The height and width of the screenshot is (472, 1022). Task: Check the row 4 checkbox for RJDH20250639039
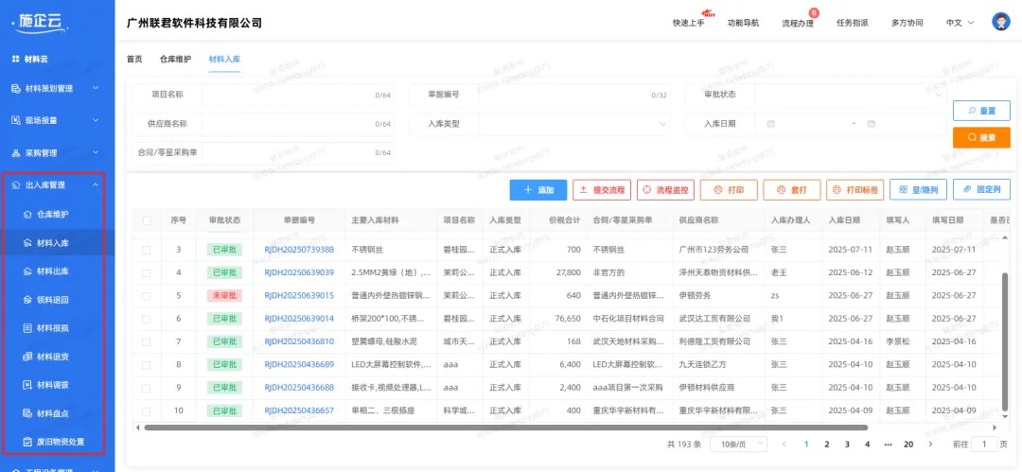click(147, 272)
